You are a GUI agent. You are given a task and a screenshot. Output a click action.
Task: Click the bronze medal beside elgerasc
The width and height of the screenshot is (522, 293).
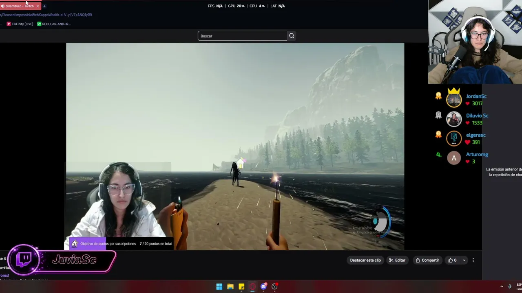[438, 135]
